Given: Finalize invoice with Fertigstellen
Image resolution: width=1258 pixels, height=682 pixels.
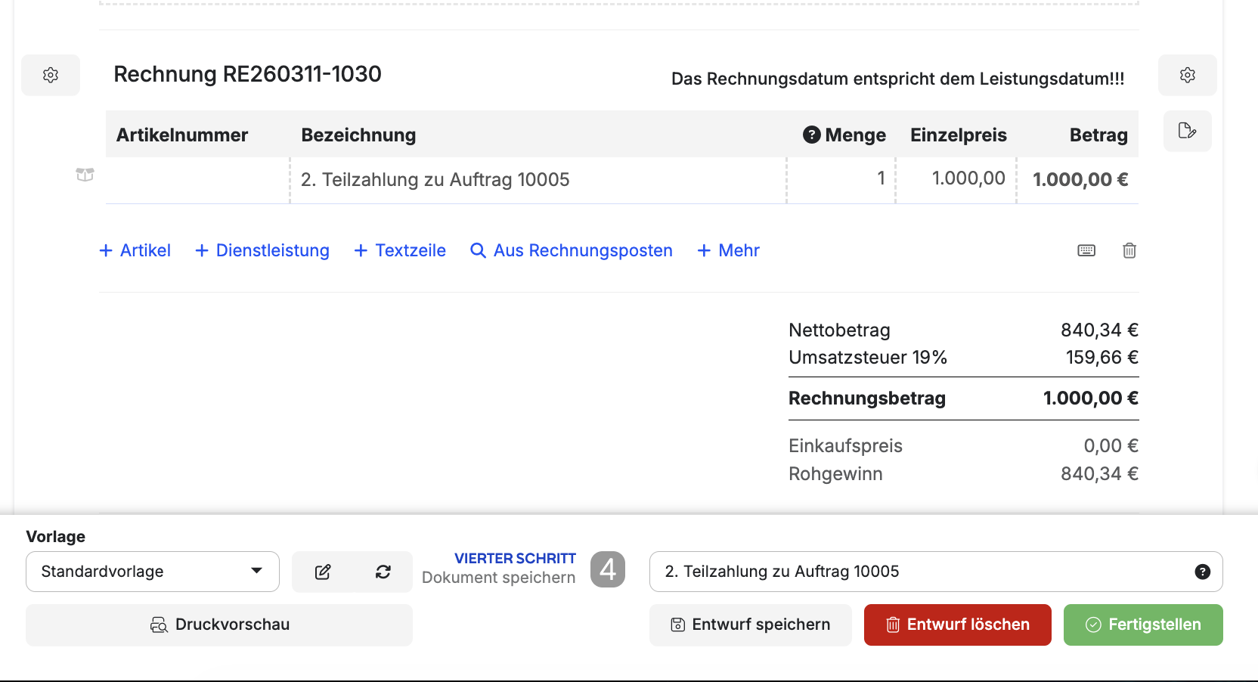Looking at the screenshot, I should click(1142, 625).
